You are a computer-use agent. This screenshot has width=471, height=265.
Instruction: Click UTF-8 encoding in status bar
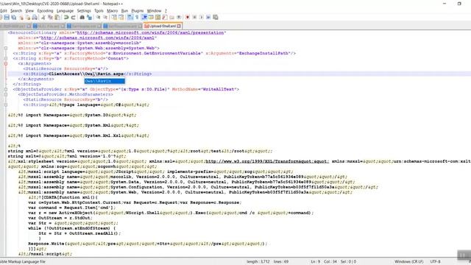coord(435,262)
